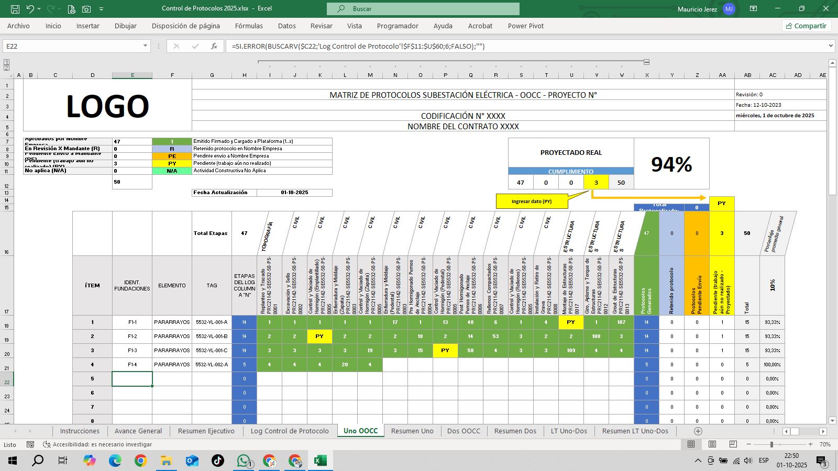Image resolution: width=838 pixels, height=471 pixels.
Task: Click the Save icon in quick access toolbar
Action: (x=15, y=9)
